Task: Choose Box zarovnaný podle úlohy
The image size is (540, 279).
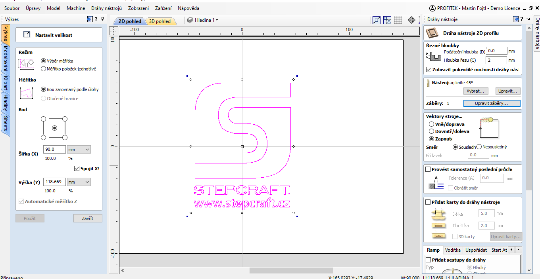Action: click(43, 89)
